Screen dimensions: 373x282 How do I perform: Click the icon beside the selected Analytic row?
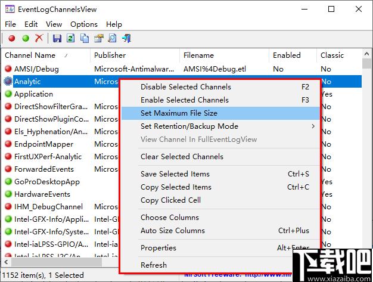8,82
